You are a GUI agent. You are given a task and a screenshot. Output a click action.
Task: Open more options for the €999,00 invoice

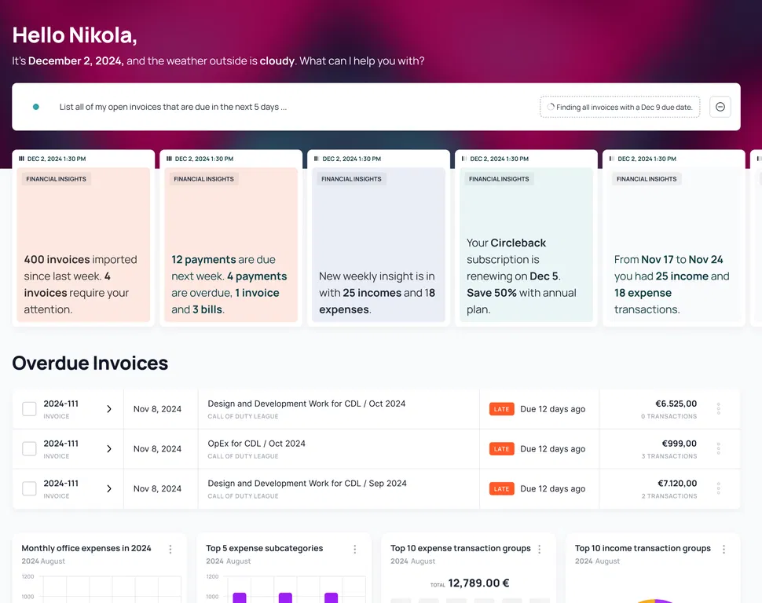tap(718, 449)
